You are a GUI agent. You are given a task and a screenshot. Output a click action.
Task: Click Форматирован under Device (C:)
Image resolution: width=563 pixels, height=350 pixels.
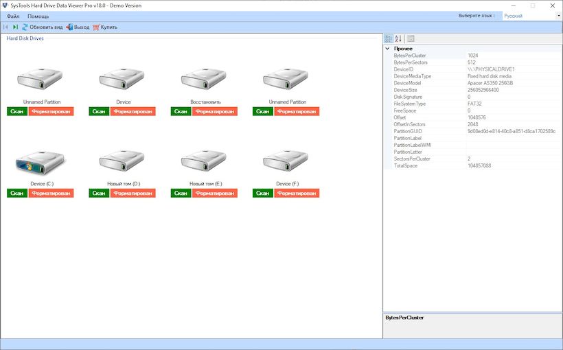tap(51, 193)
